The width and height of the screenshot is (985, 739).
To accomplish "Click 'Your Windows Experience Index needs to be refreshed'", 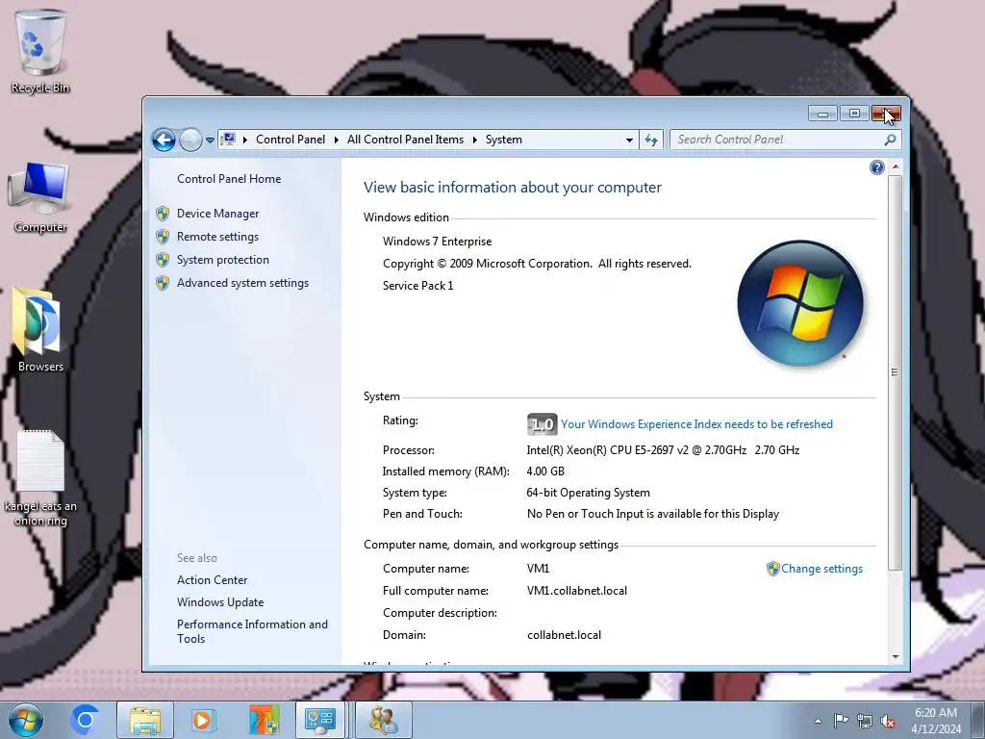I will pyautogui.click(x=696, y=424).
